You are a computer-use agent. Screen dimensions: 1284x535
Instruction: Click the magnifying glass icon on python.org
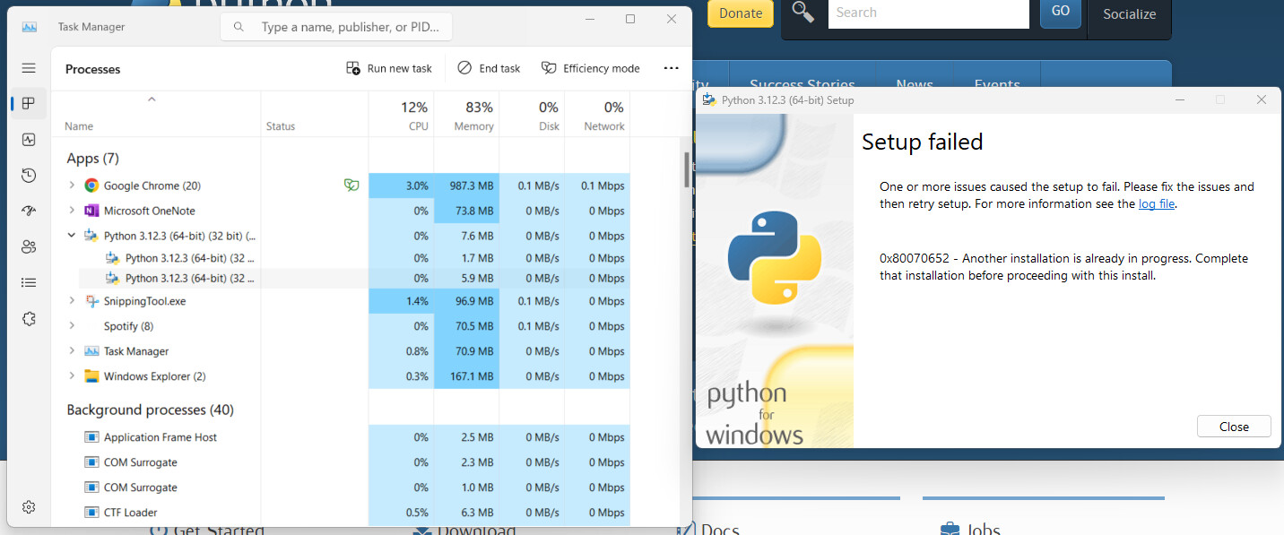(x=803, y=13)
